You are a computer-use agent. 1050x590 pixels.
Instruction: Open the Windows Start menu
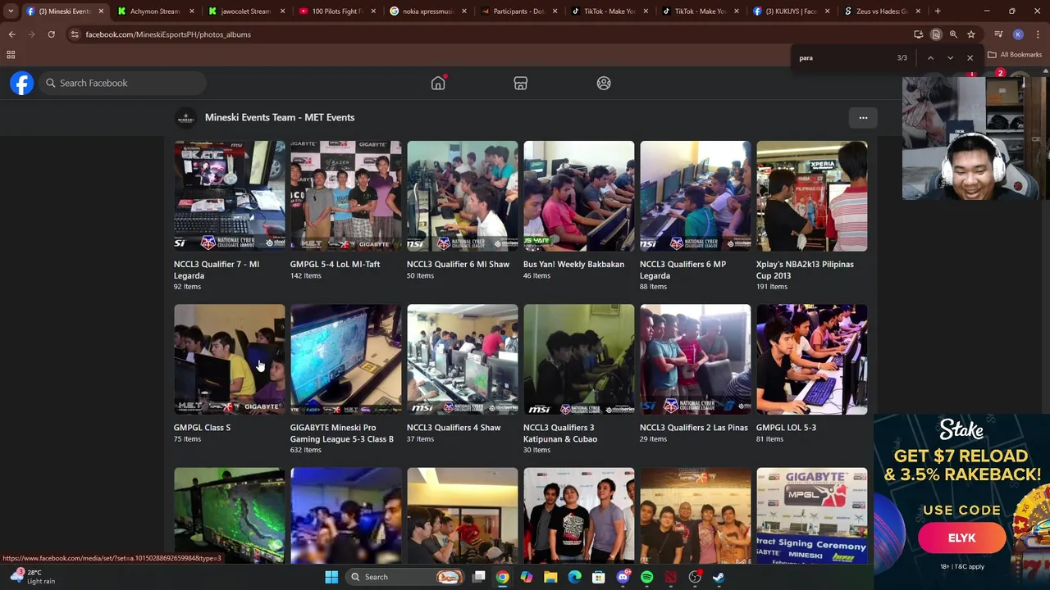331,577
